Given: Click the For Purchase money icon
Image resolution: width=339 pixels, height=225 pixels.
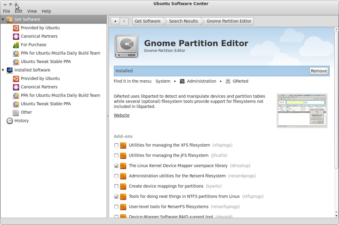Looking at the screenshot, I should pyautogui.click(x=16, y=45).
